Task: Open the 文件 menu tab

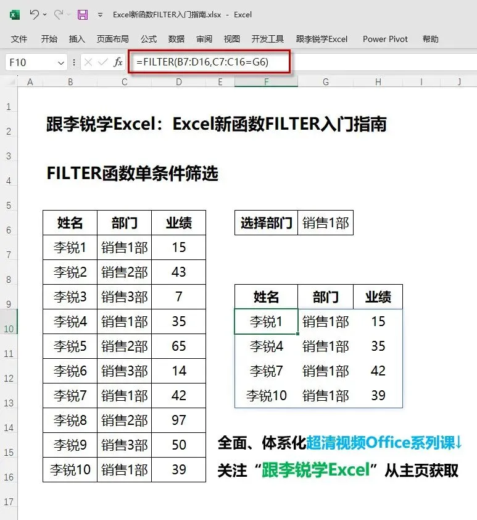Action: pos(19,39)
